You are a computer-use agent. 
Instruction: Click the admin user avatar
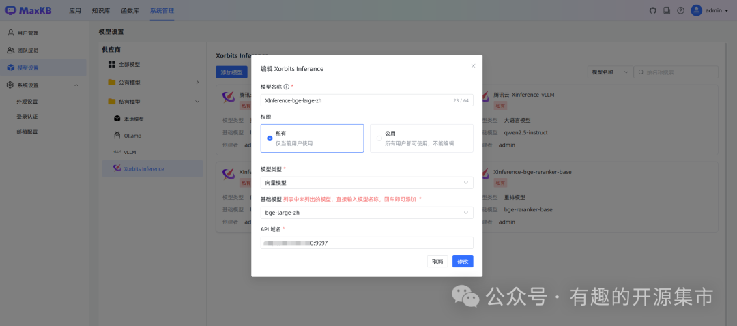697,10
